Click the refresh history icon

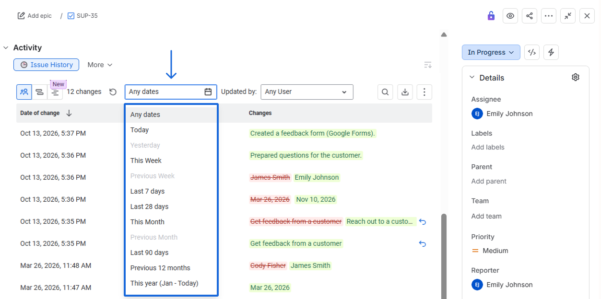(113, 92)
